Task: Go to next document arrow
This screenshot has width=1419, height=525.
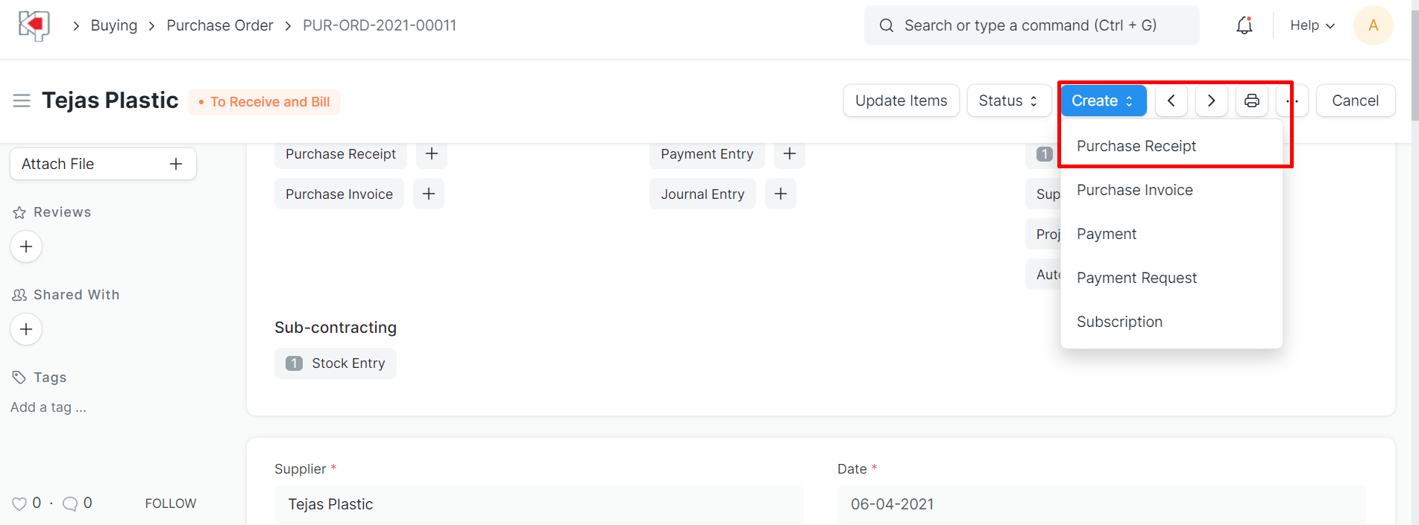Action: (1211, 101)
